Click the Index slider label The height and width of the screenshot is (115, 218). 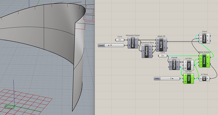(157, 79)
